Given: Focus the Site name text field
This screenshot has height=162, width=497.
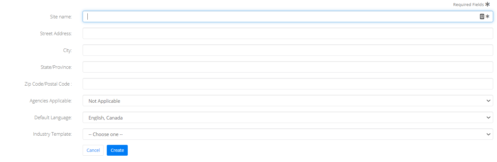Looking at the screenshot, I should pyautogui.click(x=288, y=16).
